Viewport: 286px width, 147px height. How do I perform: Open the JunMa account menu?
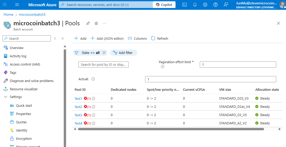(260, 5)
